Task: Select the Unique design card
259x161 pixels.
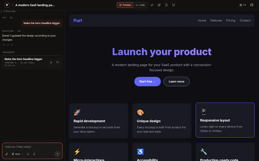Action: tap(162, 121)
